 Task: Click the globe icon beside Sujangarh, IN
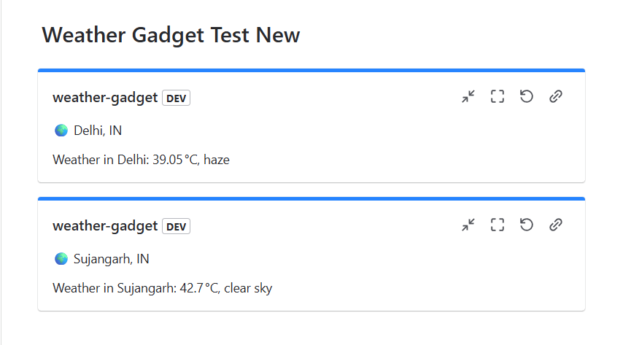click(x=61, y=259)
